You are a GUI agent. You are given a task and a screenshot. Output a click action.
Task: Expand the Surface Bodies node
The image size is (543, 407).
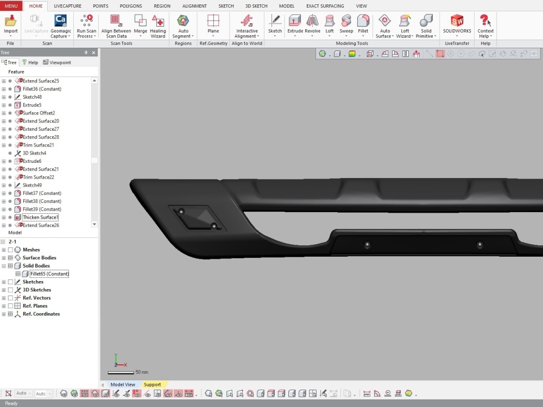click(x=4, y=257)
